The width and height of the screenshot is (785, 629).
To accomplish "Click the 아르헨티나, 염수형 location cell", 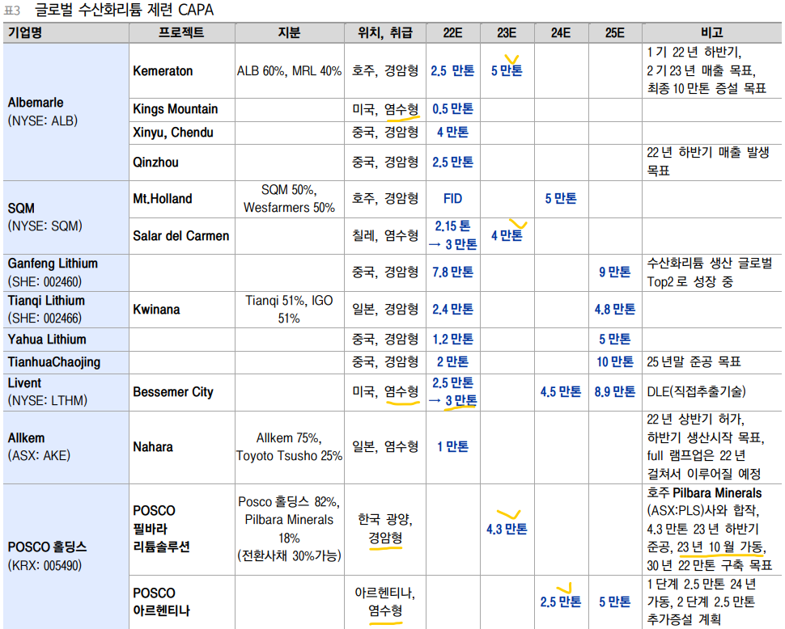I will 385,602.
